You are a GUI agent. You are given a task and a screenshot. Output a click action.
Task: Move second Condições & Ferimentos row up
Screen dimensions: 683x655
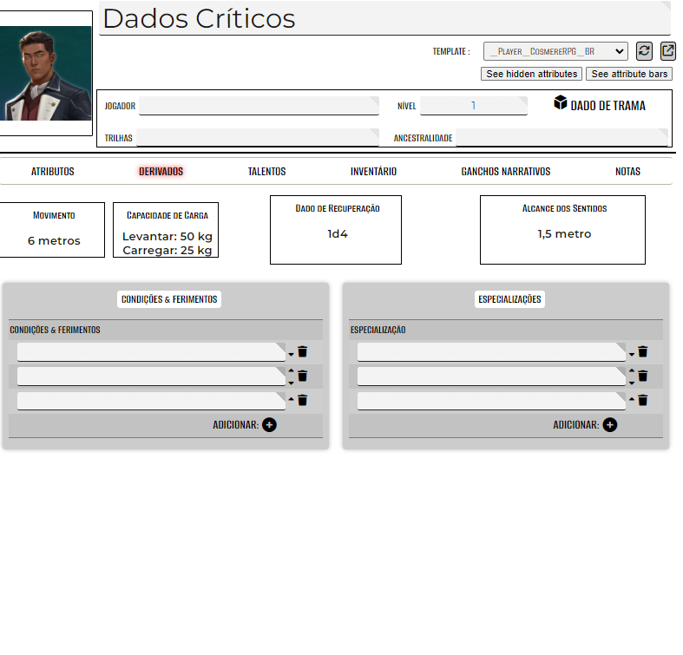click(291, 370)
